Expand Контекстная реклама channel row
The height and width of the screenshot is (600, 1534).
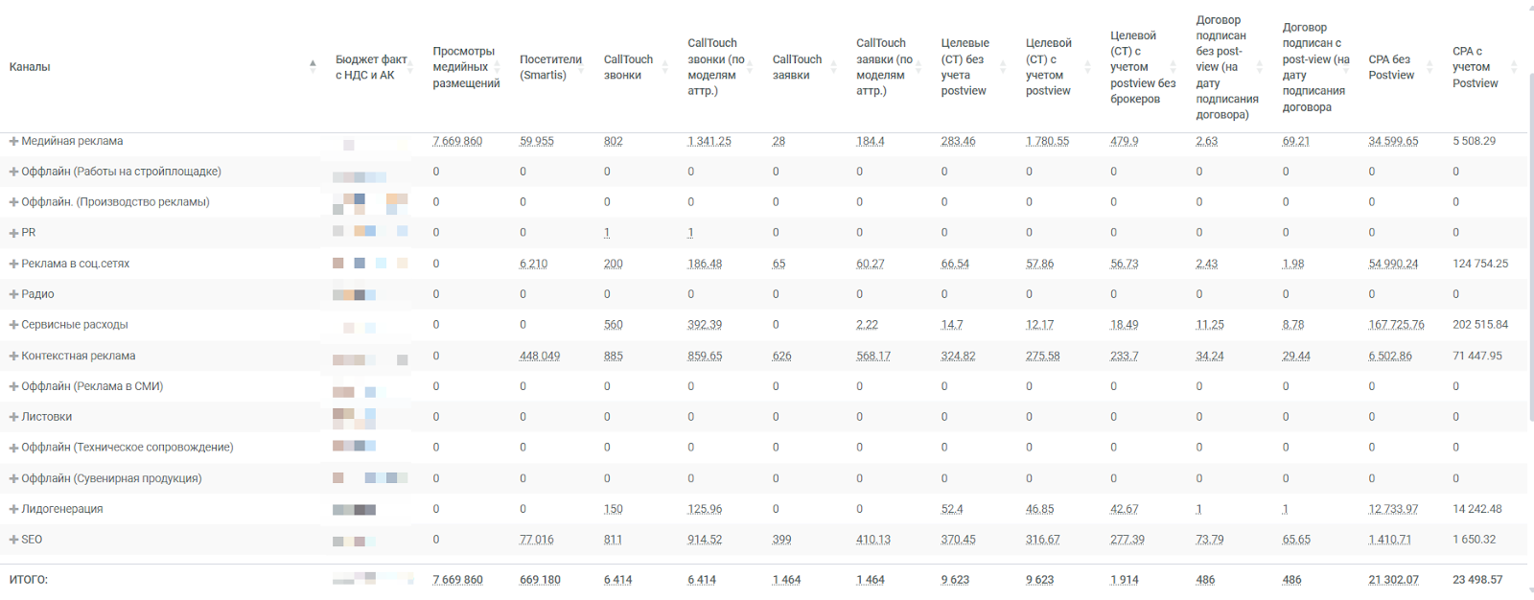pos(14,356)
